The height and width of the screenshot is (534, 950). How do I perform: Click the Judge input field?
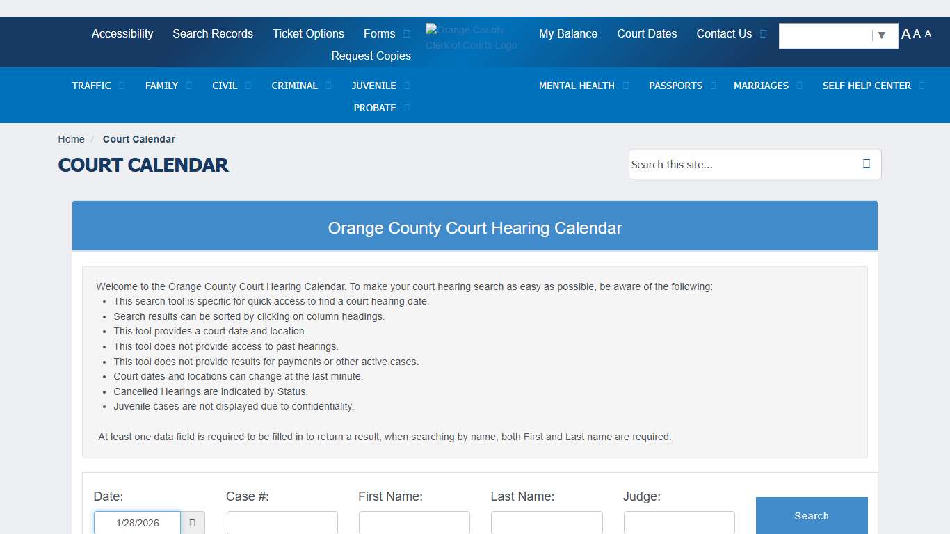tap(679, 523)
